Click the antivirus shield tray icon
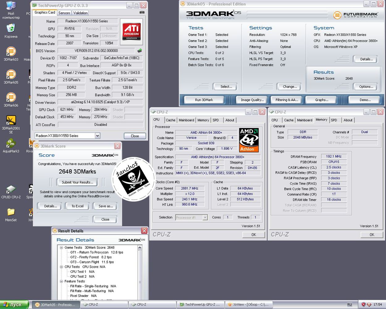This screenshot has height=309, width=386. (363, 304)
